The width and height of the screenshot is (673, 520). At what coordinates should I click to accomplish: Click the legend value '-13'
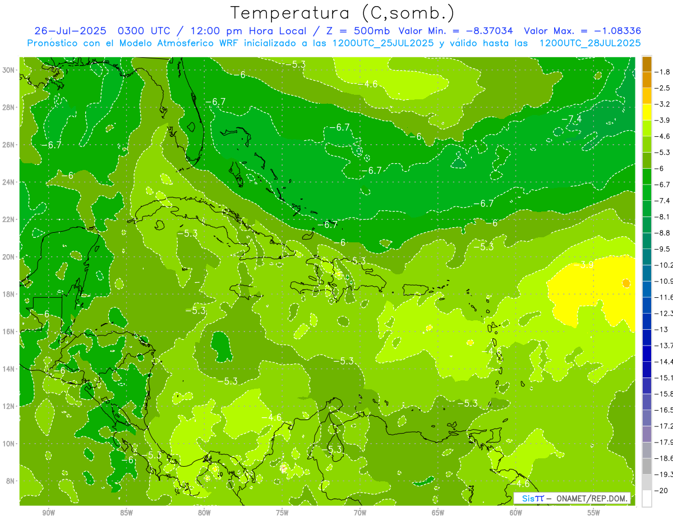pos(661,329)
